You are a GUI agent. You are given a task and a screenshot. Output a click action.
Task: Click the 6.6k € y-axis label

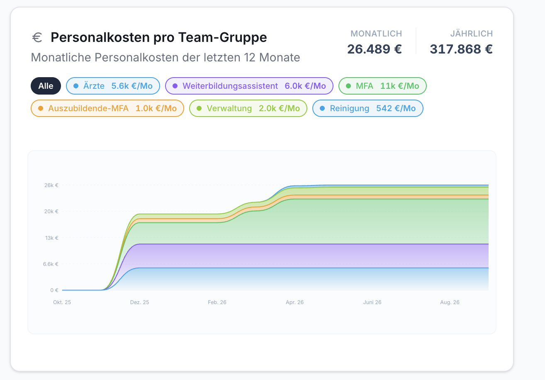click(51, 264)
